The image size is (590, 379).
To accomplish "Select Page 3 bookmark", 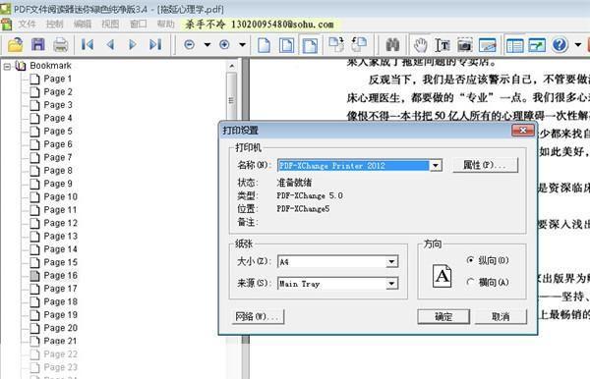I will pos(58,105).
